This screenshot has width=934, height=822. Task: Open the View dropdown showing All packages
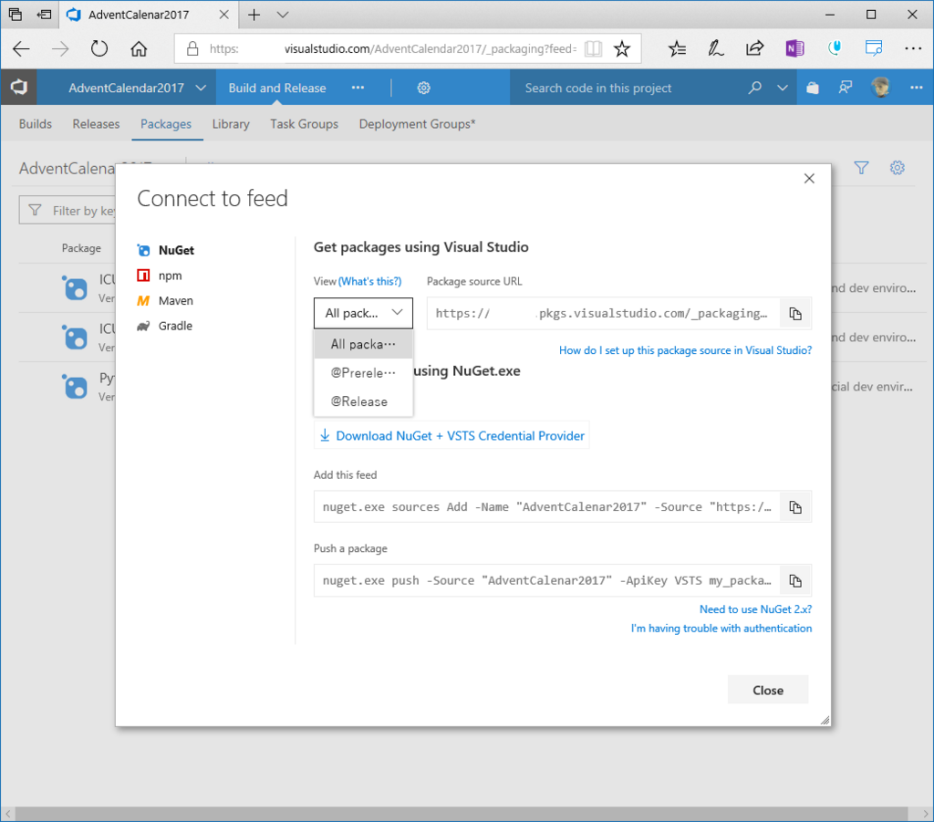pos(363,313)
